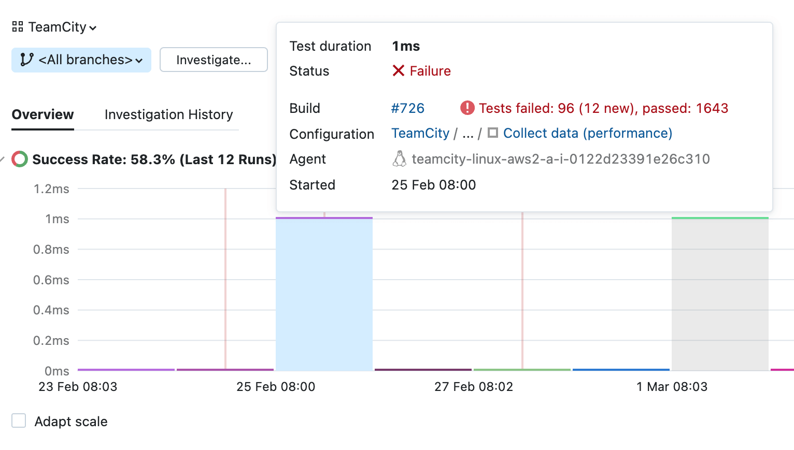This screenshot has width=794, height=450.
Task: Click the ellipsis in the configuration breadcrumb path
Action: (468, 134)
